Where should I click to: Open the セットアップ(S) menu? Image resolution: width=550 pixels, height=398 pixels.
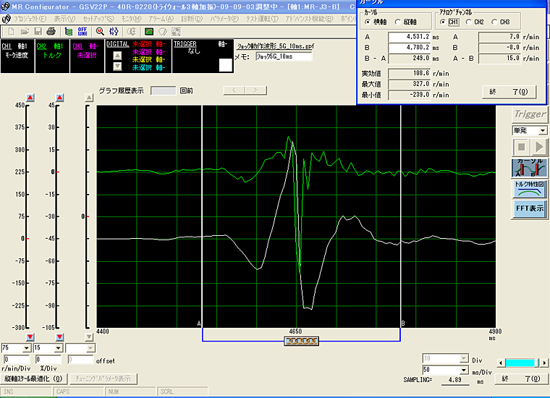pos(98,19)
